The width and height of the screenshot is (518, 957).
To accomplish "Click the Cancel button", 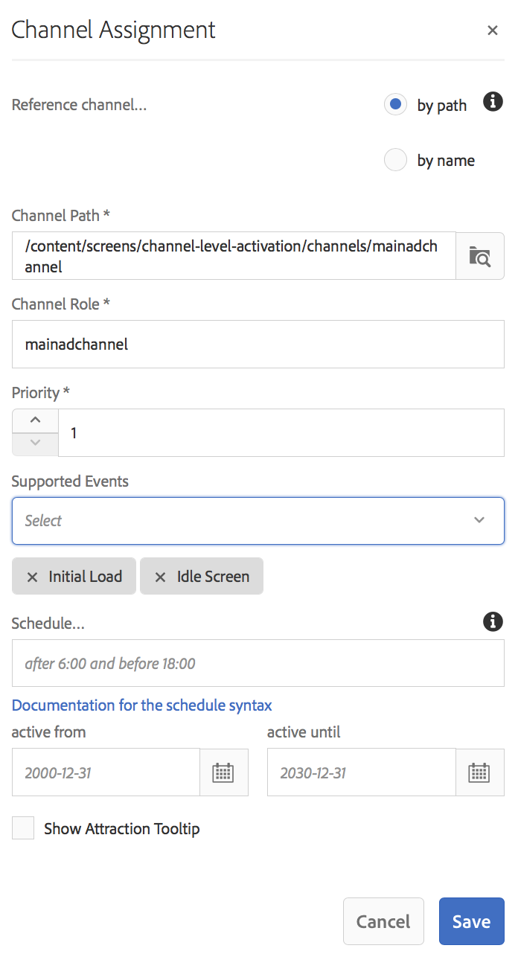I will [x=383, y=921].
